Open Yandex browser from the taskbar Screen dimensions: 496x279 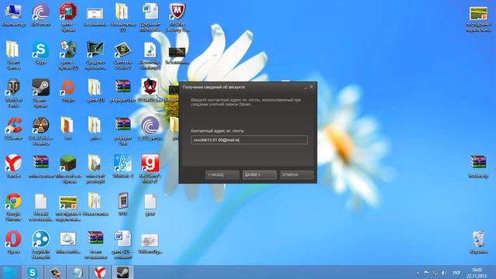[100, 272]
